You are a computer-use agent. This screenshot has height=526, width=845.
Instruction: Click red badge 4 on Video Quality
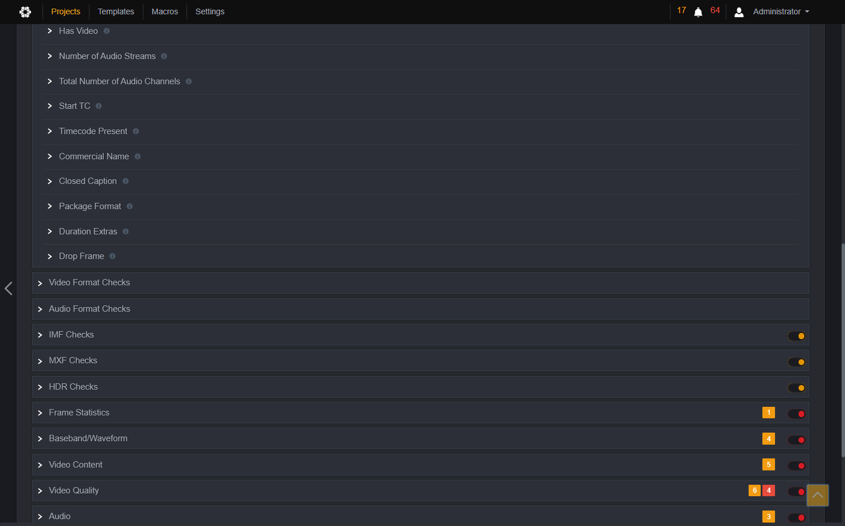pyautogui.click(x=769, y=490)
